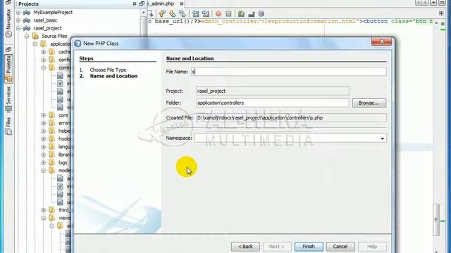Click the grayed Next > button
The width and height of the screenshot is (451, 253).
coord(277,247)
